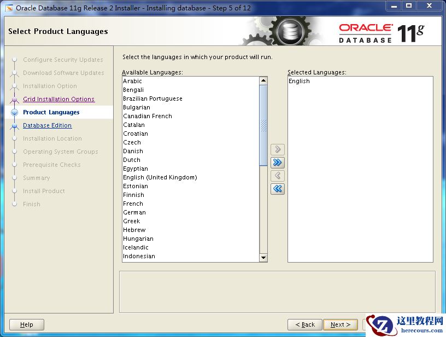Viewport: 446px width, 337px height.
Task: Go back with the Back button
Action: 305,324
